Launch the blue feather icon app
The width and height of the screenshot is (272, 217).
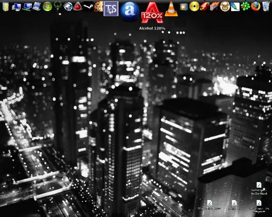235,6
